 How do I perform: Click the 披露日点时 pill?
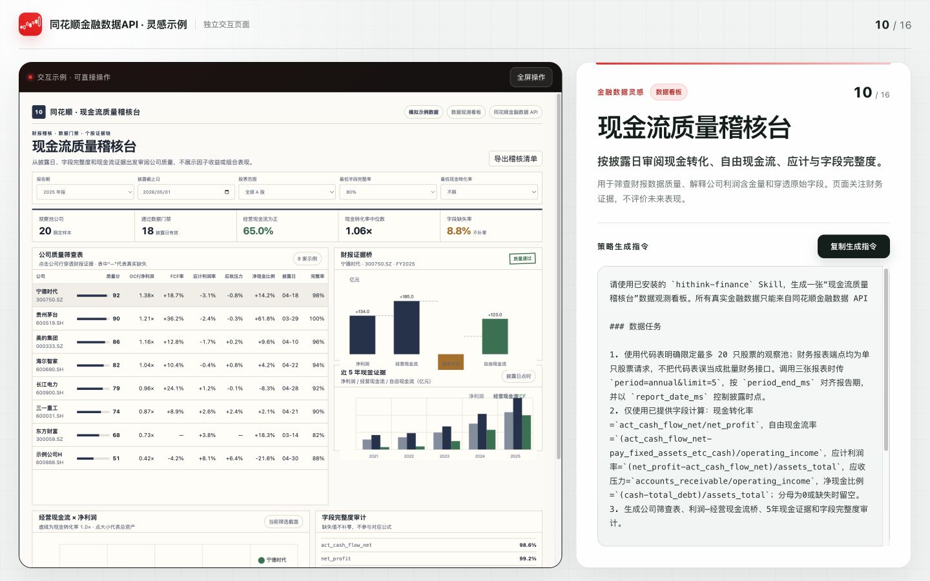(x=519, y=376)
